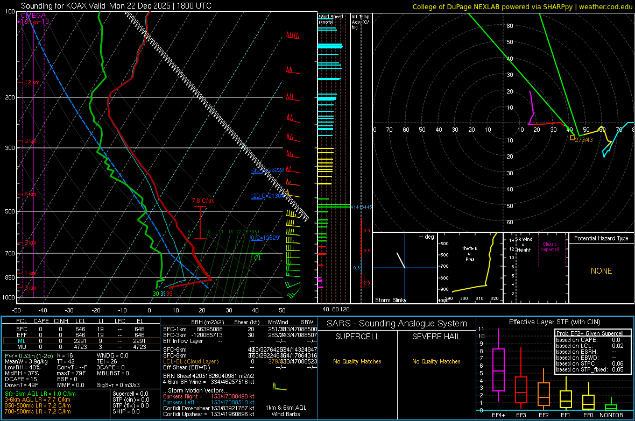Click the CAPE column header
The width and height of the screenshot is (635, 421).
pyautogui.click(x=41, y=321)
